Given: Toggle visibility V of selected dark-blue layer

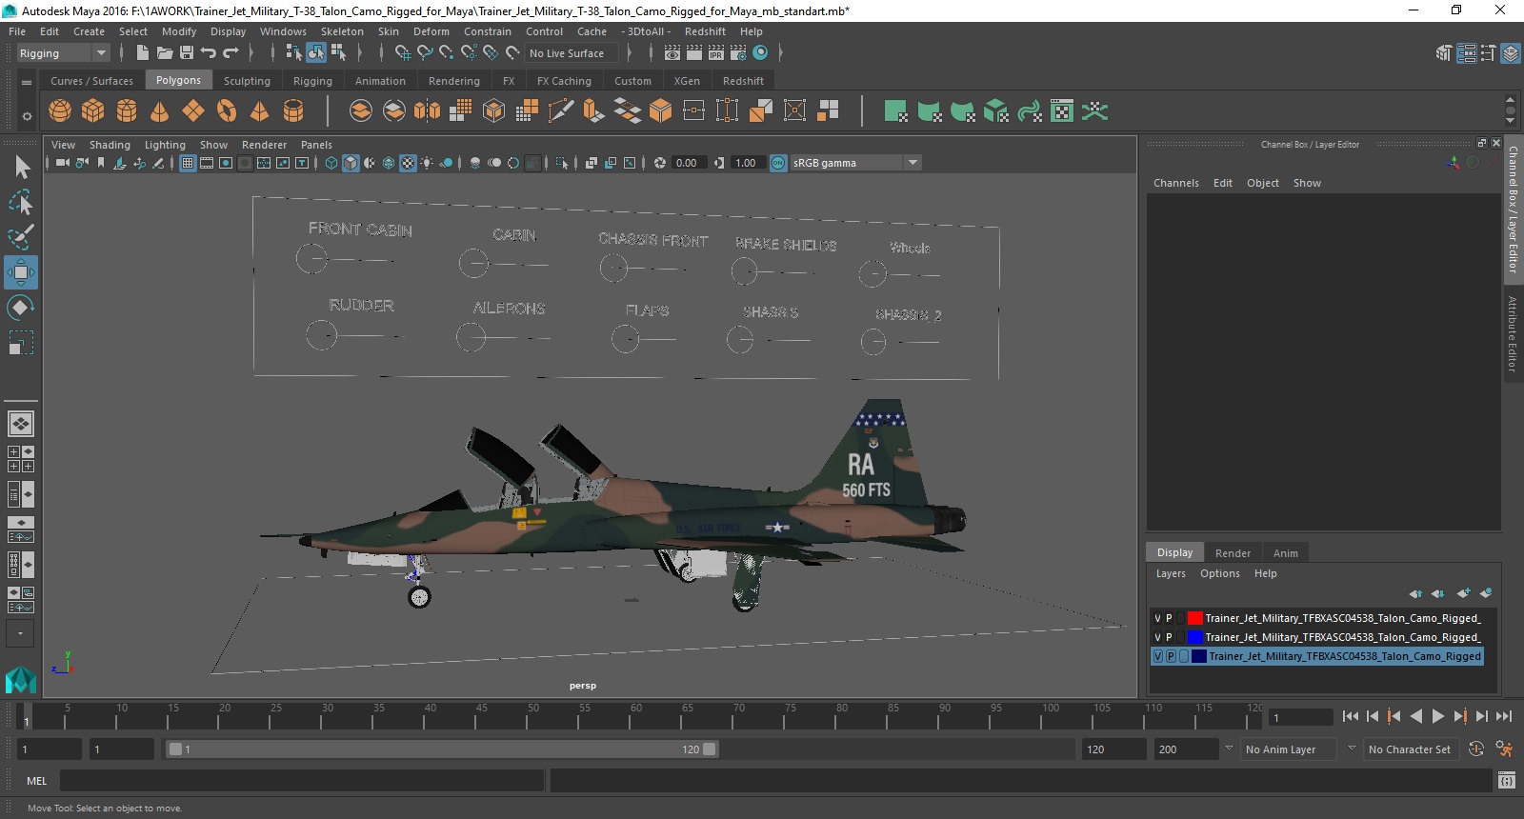Looking at the screenshot, I should click(1158, 656).
